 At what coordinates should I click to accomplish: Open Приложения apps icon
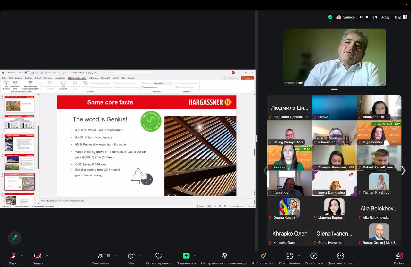pyautogui.click(x=290, y=256)
